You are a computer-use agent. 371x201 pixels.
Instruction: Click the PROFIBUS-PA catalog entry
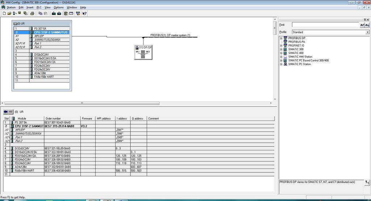pos(296,42)
